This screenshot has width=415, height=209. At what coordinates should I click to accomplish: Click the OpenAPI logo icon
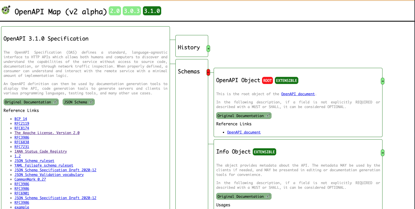click(6, 10)
